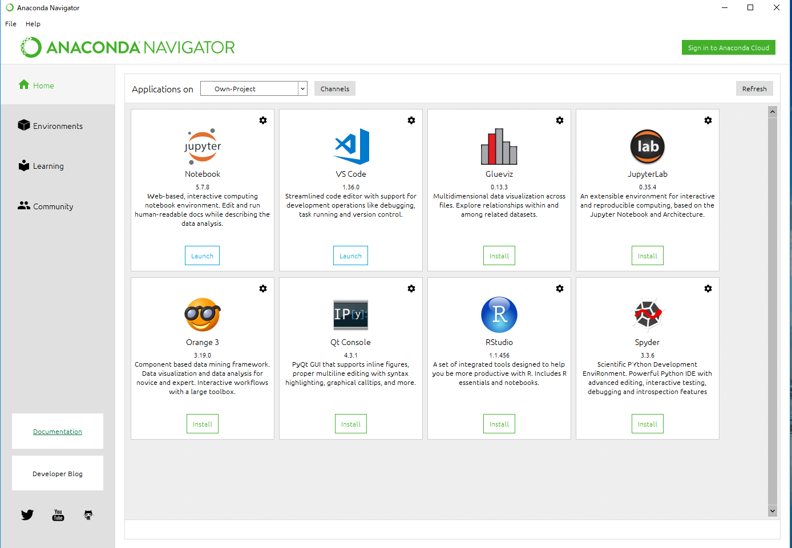
Task: Switch to the Community tab
Action: [x=58, y=206]
